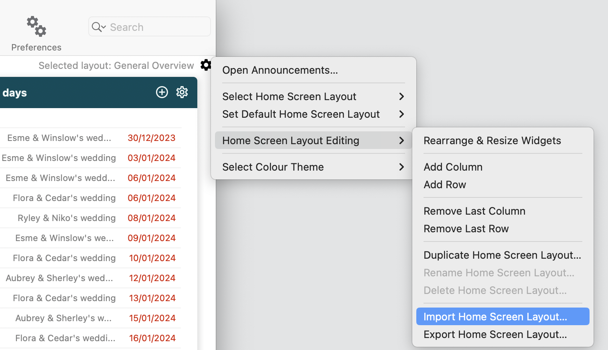Select Add Column option

click(x=453, y=167)
